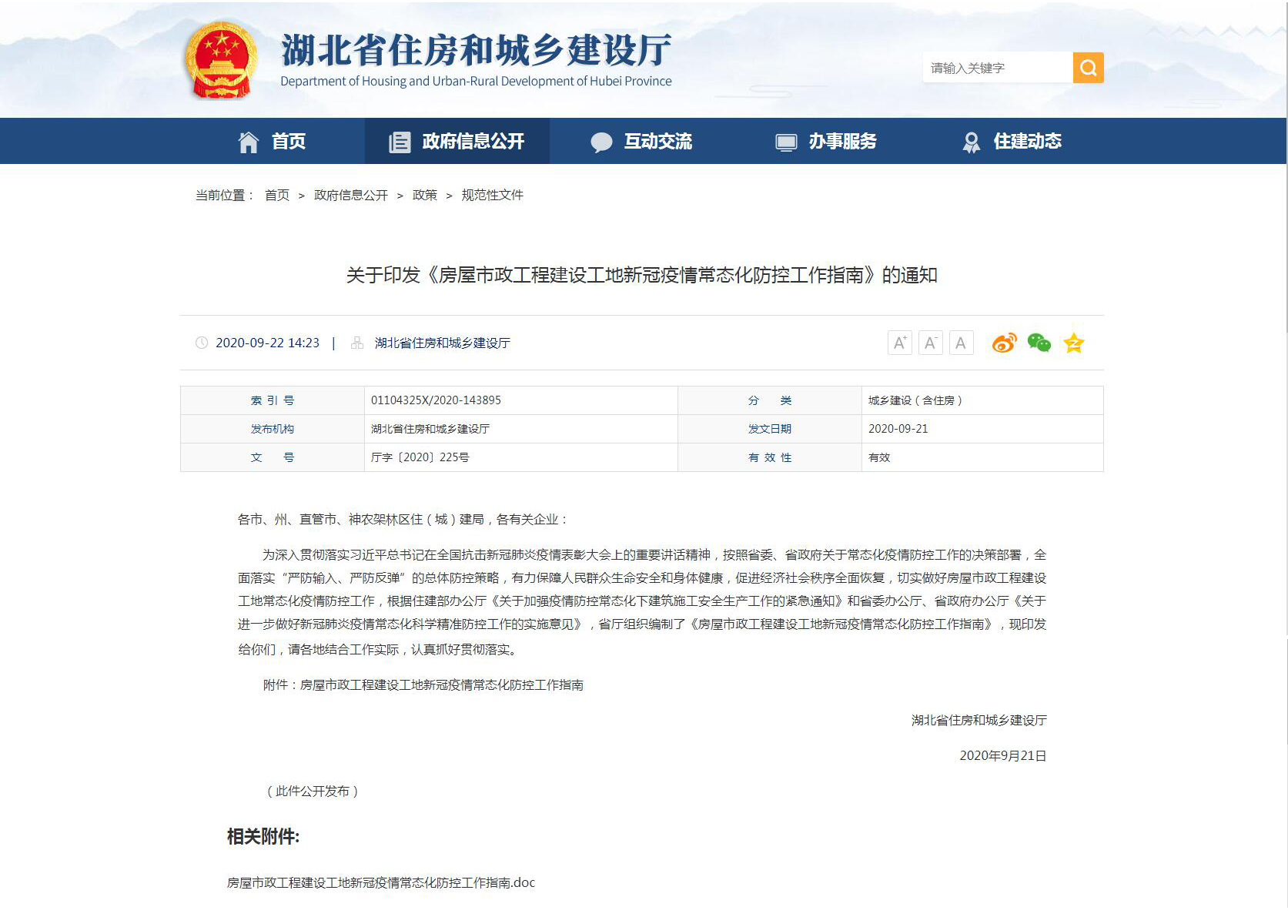Decrease font size with A- button
The width and height of the screenshot is (1288, 917).
[930, 343]
